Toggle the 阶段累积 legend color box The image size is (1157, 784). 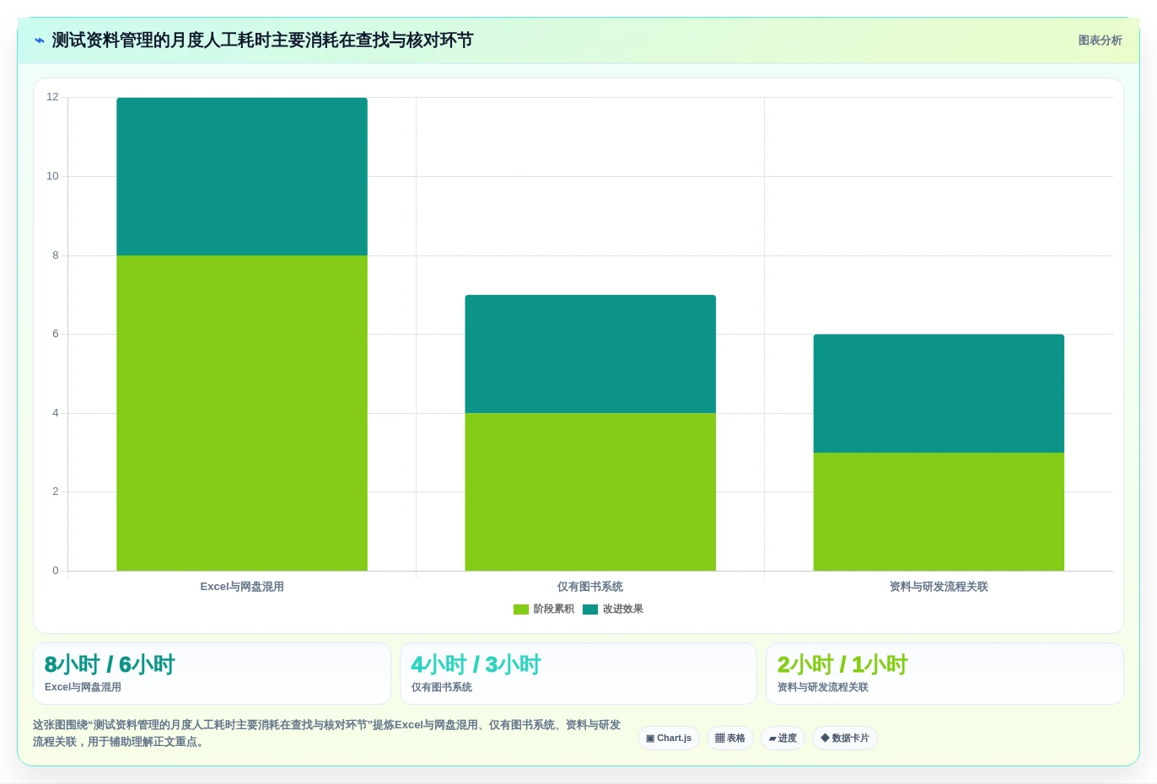521,609
